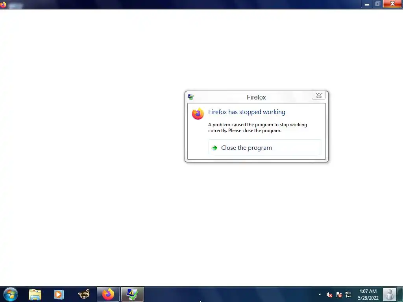Minimize the Firefox main window
The height and width of the screenshot is (302, 403).
[x=367, y=4]
